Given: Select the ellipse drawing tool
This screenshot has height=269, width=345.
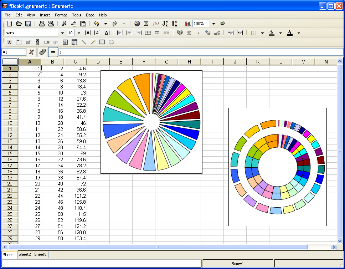Looking at the screenshot, I should [111, 42].
